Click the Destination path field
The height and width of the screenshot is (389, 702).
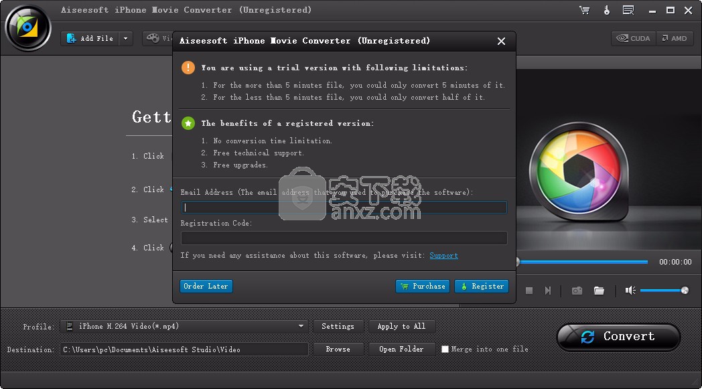tap(184, 349)
